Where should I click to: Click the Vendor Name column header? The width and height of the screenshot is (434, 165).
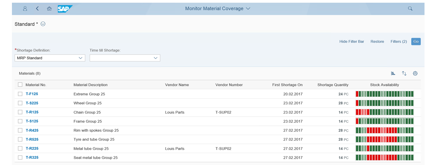[x=177, y=85]
